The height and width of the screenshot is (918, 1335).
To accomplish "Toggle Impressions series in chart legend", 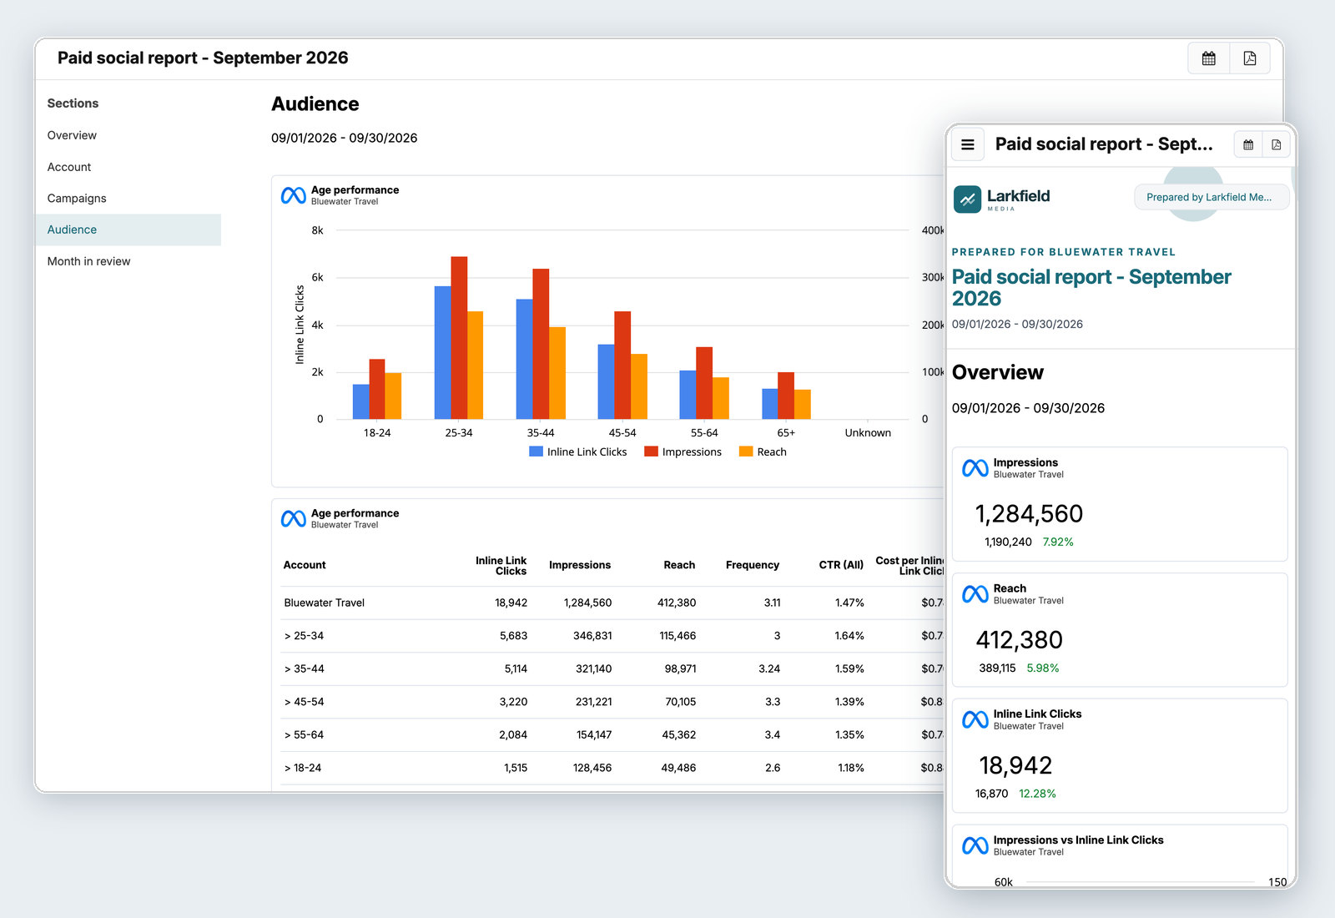I will [x=683, y=451].
